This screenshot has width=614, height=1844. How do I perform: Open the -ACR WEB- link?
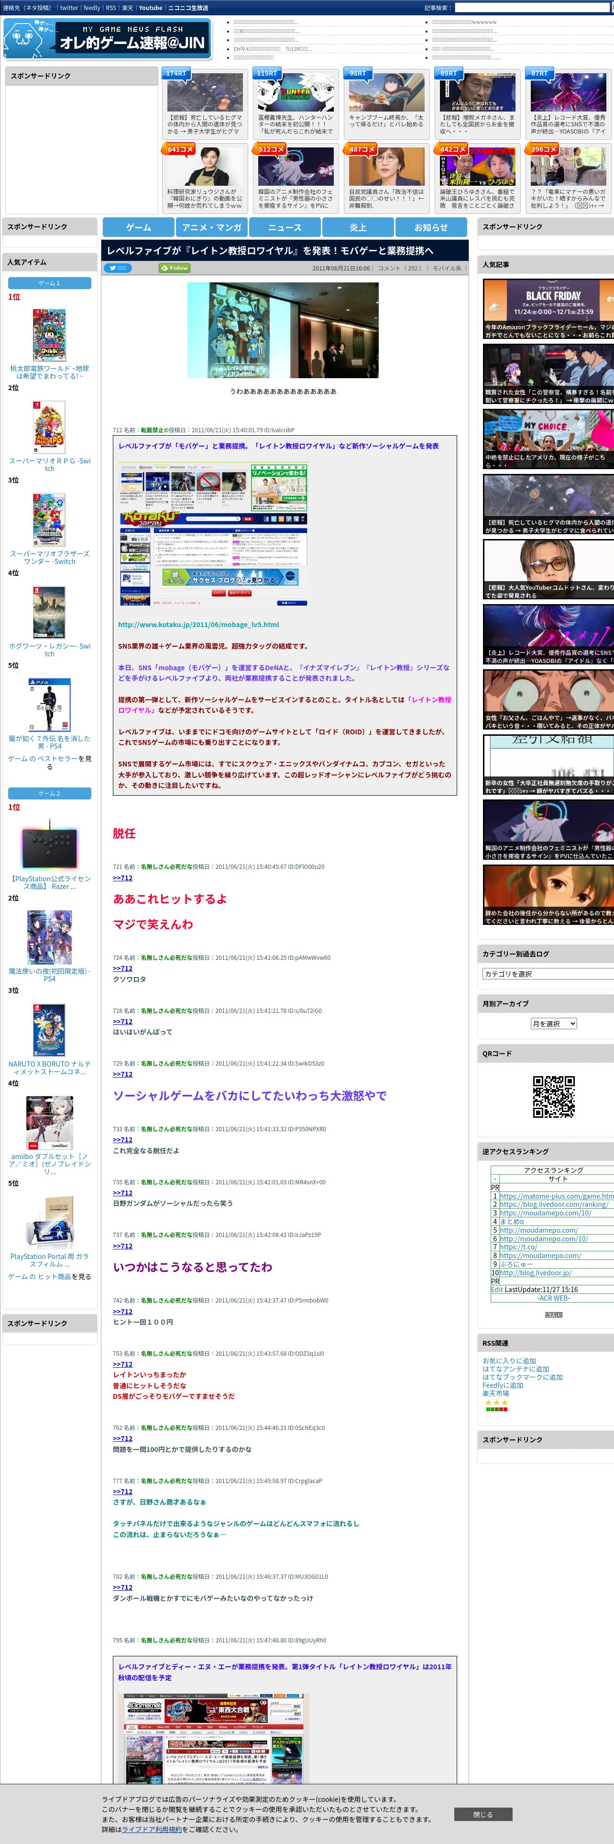click(x=554, y=1298)
